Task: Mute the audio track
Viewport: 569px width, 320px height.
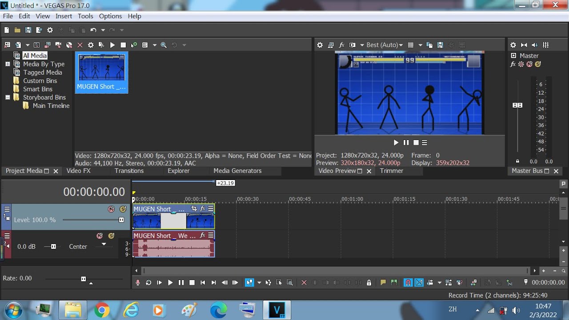Action: [x=100, y=236]
